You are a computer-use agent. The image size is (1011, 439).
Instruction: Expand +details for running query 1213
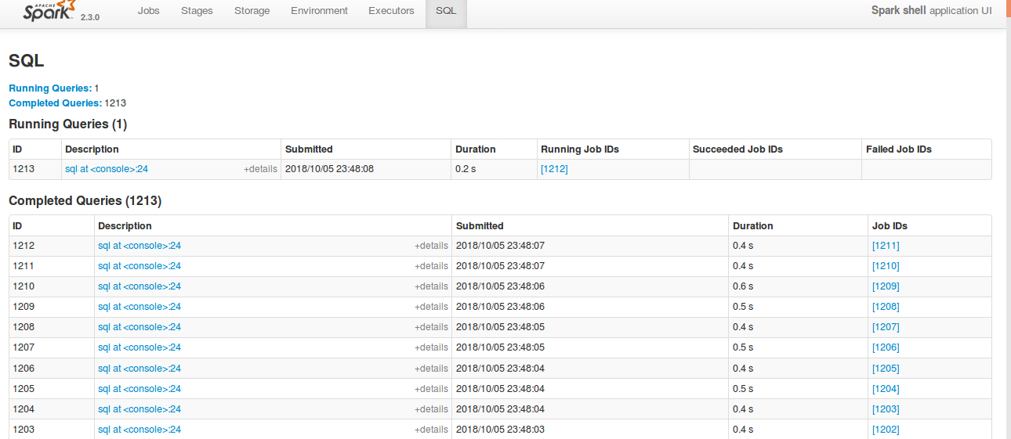260,169
